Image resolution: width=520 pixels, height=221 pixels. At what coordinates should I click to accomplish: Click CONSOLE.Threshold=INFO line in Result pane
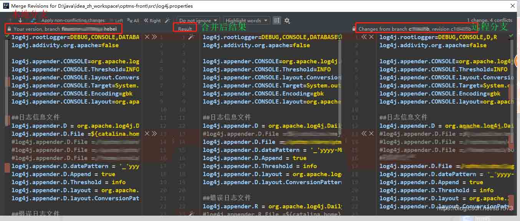[267, 69]
